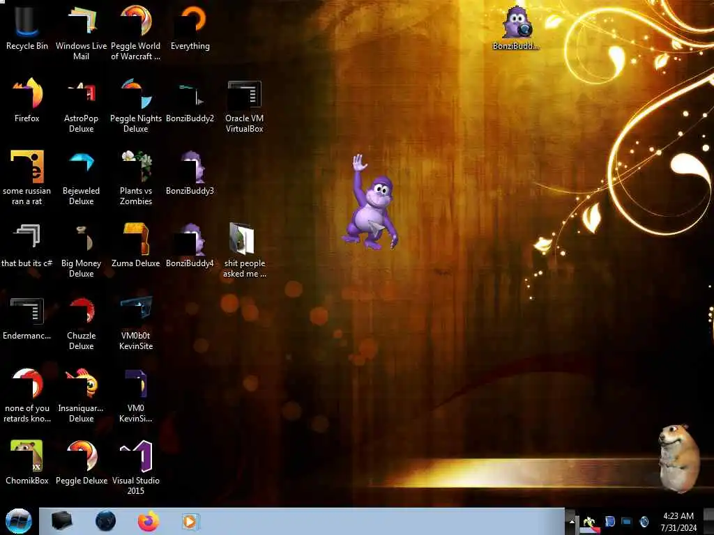Launch Firefox from the taskbar

tap(149, 521)
